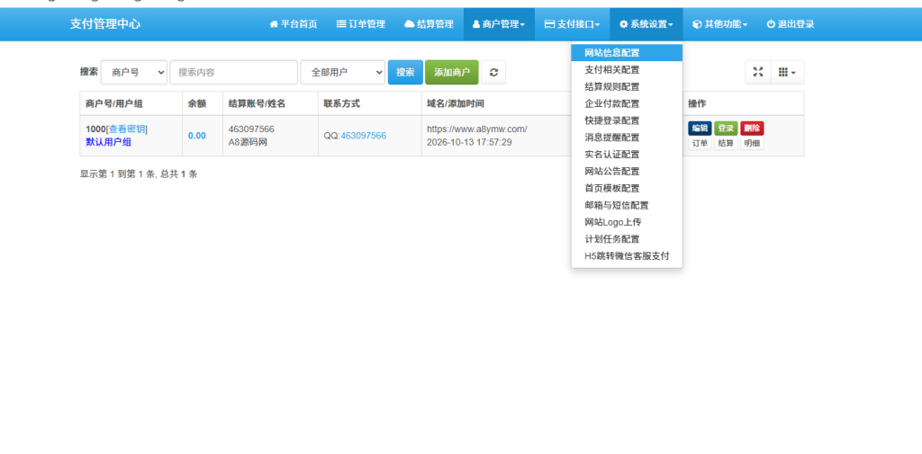Screen dimensions: 922x454
Task: Open 结算管理 in navbar
Action: tap(429, 24)
